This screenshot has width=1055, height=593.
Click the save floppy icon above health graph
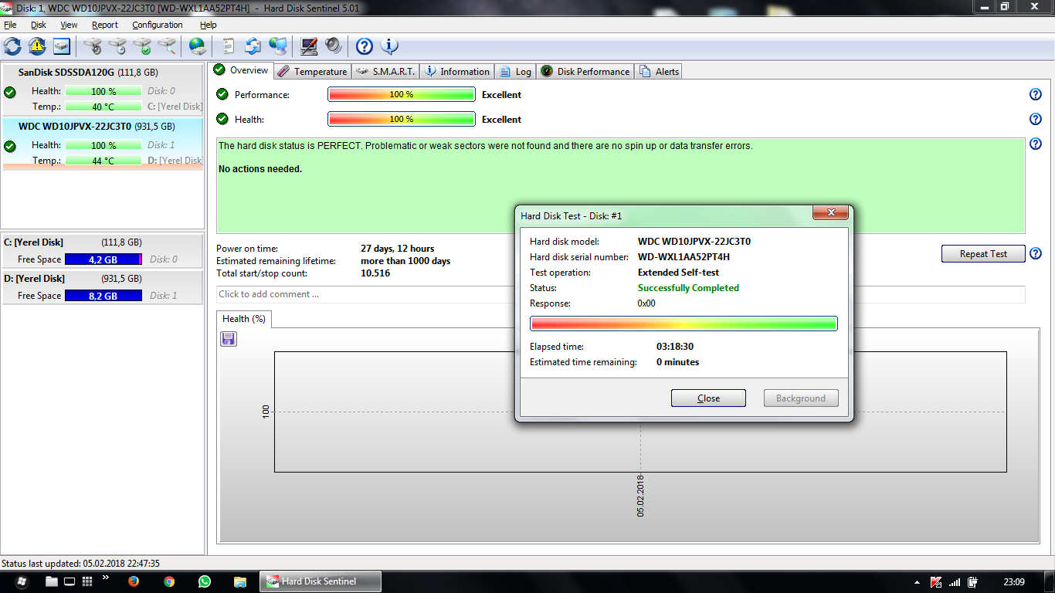pyautogui.click(x=229, y=339)
